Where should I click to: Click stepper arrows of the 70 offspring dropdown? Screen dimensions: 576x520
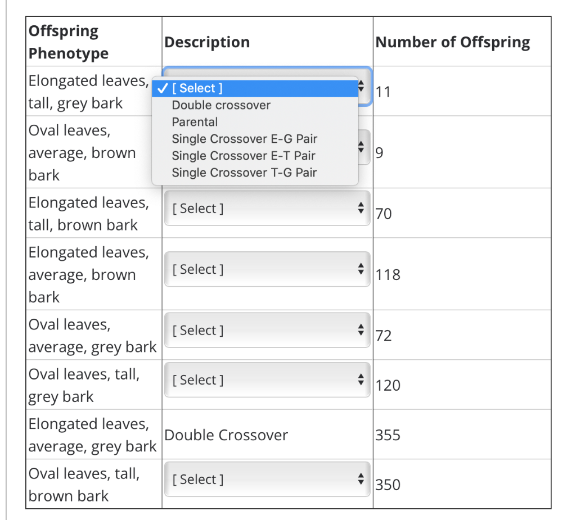pos(361,208)
